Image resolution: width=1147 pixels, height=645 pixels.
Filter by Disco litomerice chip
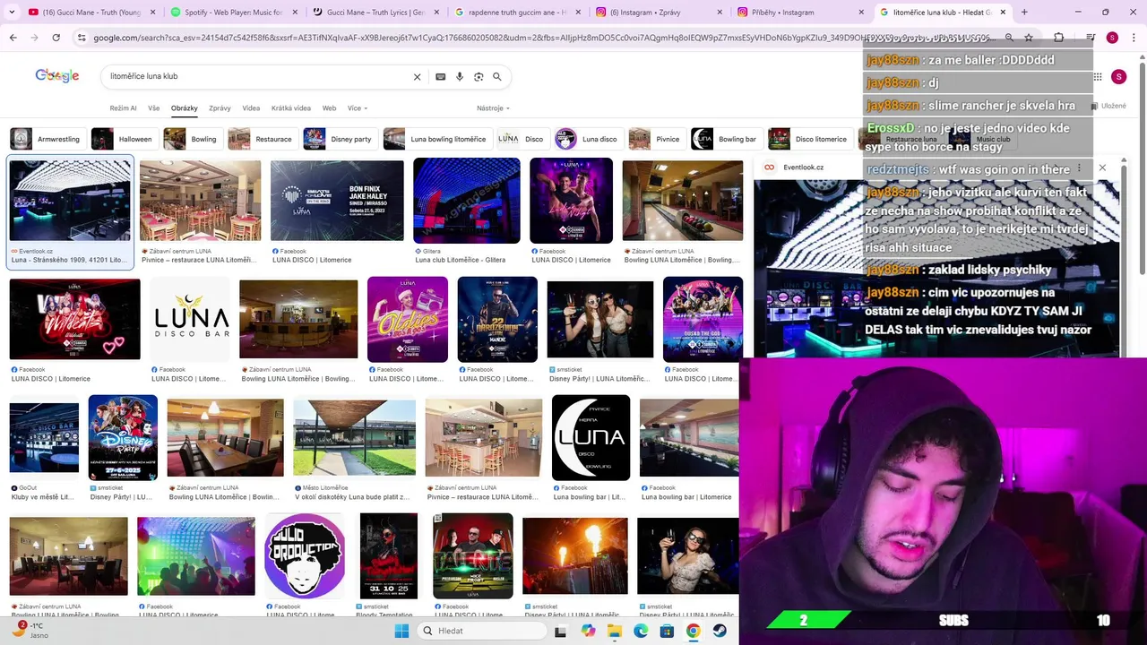[x=810, y=139]
